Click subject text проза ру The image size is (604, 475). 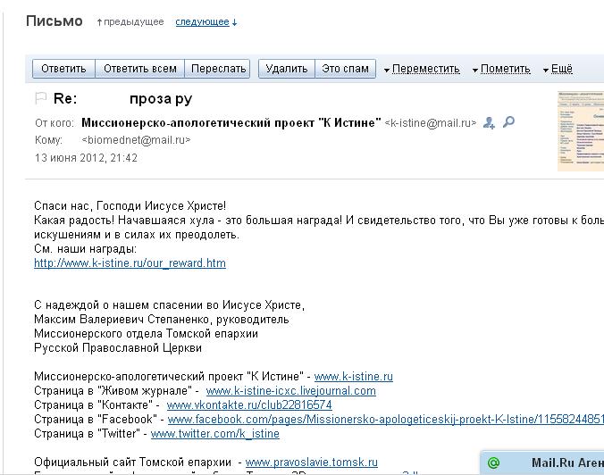click(x=161, y=99)
